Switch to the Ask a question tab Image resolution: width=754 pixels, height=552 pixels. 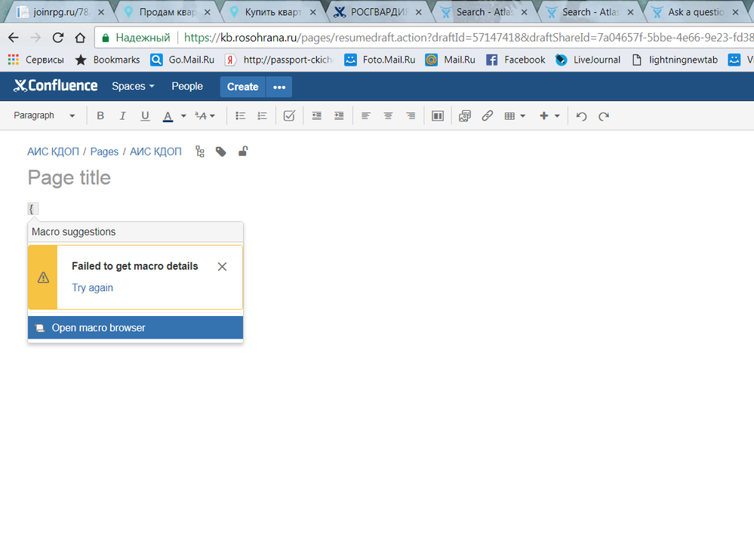coord(696,12)
